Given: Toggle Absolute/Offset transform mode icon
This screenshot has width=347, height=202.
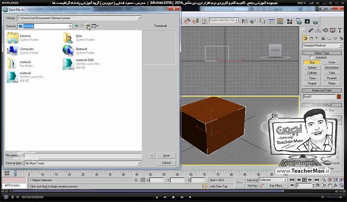Looking at the screenshot, I should click(x=143, y=180).
